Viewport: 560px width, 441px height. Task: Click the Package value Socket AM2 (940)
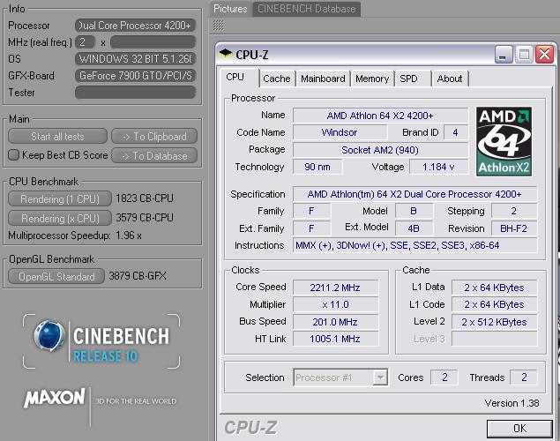coord(380,150)
